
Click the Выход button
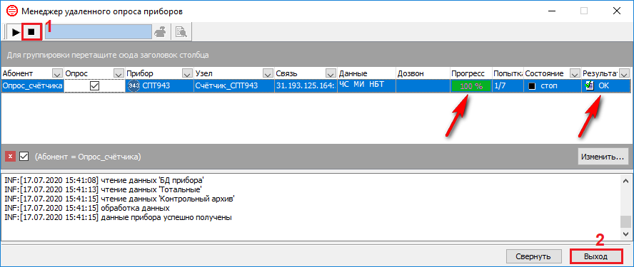coord(595,256)
